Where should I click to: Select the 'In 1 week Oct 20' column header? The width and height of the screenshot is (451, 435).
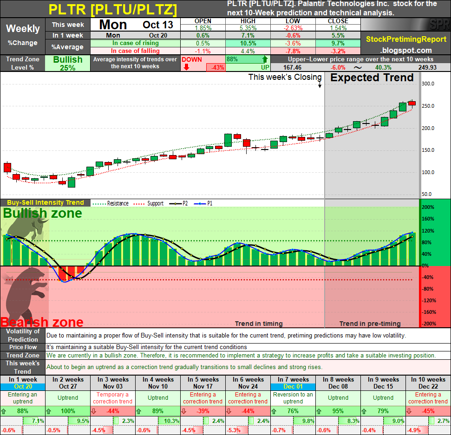(x=23, y=383)
